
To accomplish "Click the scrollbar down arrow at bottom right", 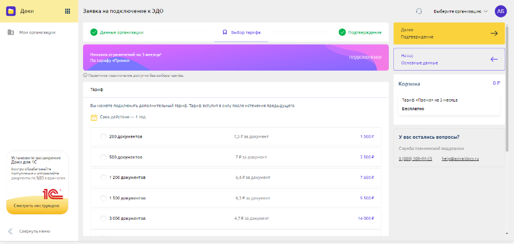I will click(x=507, y=233).
